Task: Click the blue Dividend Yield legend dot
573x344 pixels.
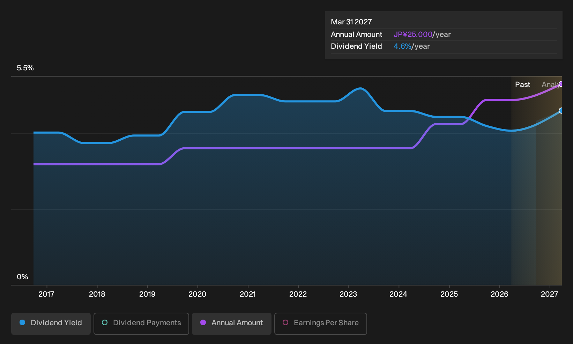Action: tap(22, 323)
